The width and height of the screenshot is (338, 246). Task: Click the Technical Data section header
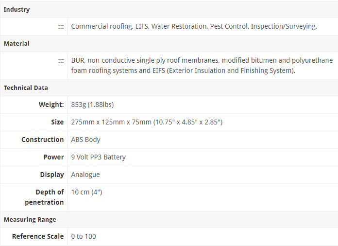25,88
